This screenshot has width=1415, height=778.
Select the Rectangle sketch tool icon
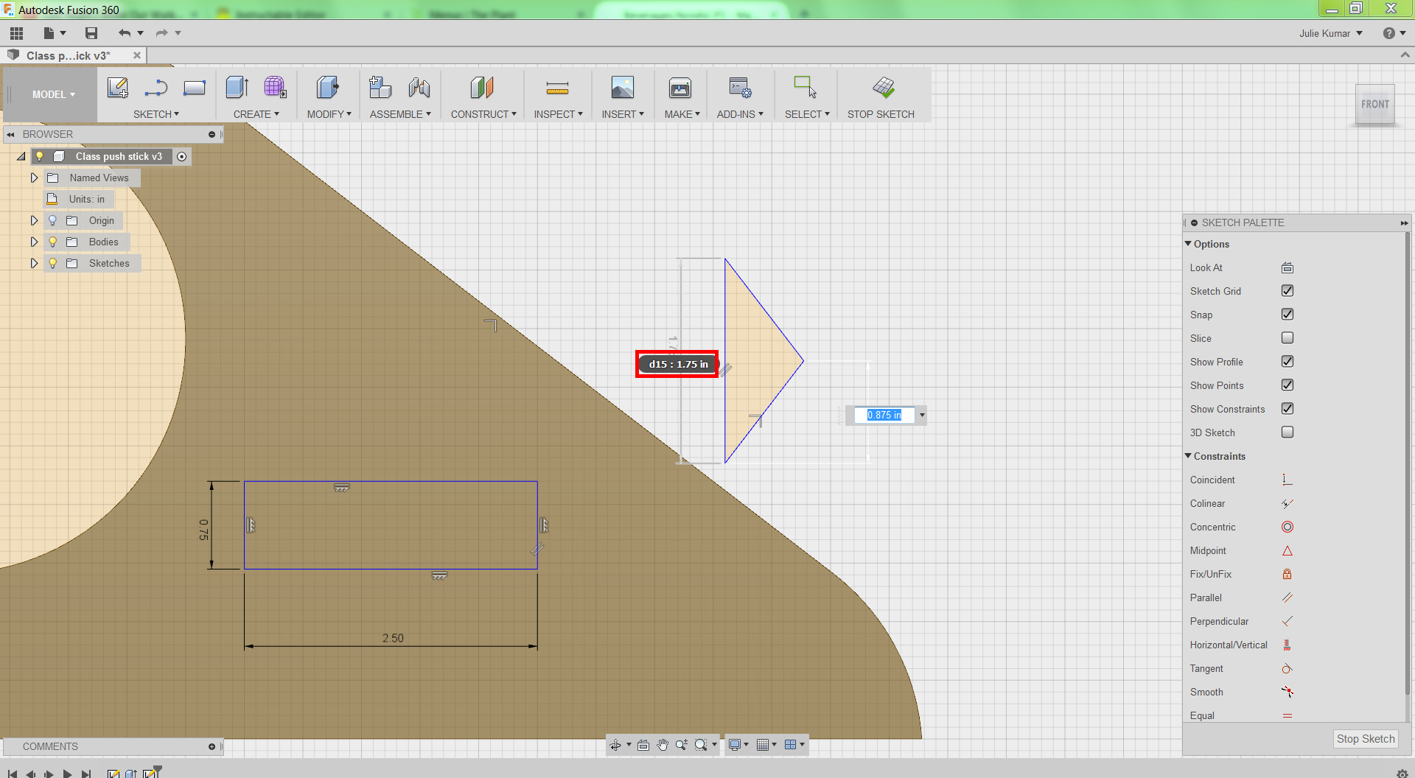coord(195,88)
